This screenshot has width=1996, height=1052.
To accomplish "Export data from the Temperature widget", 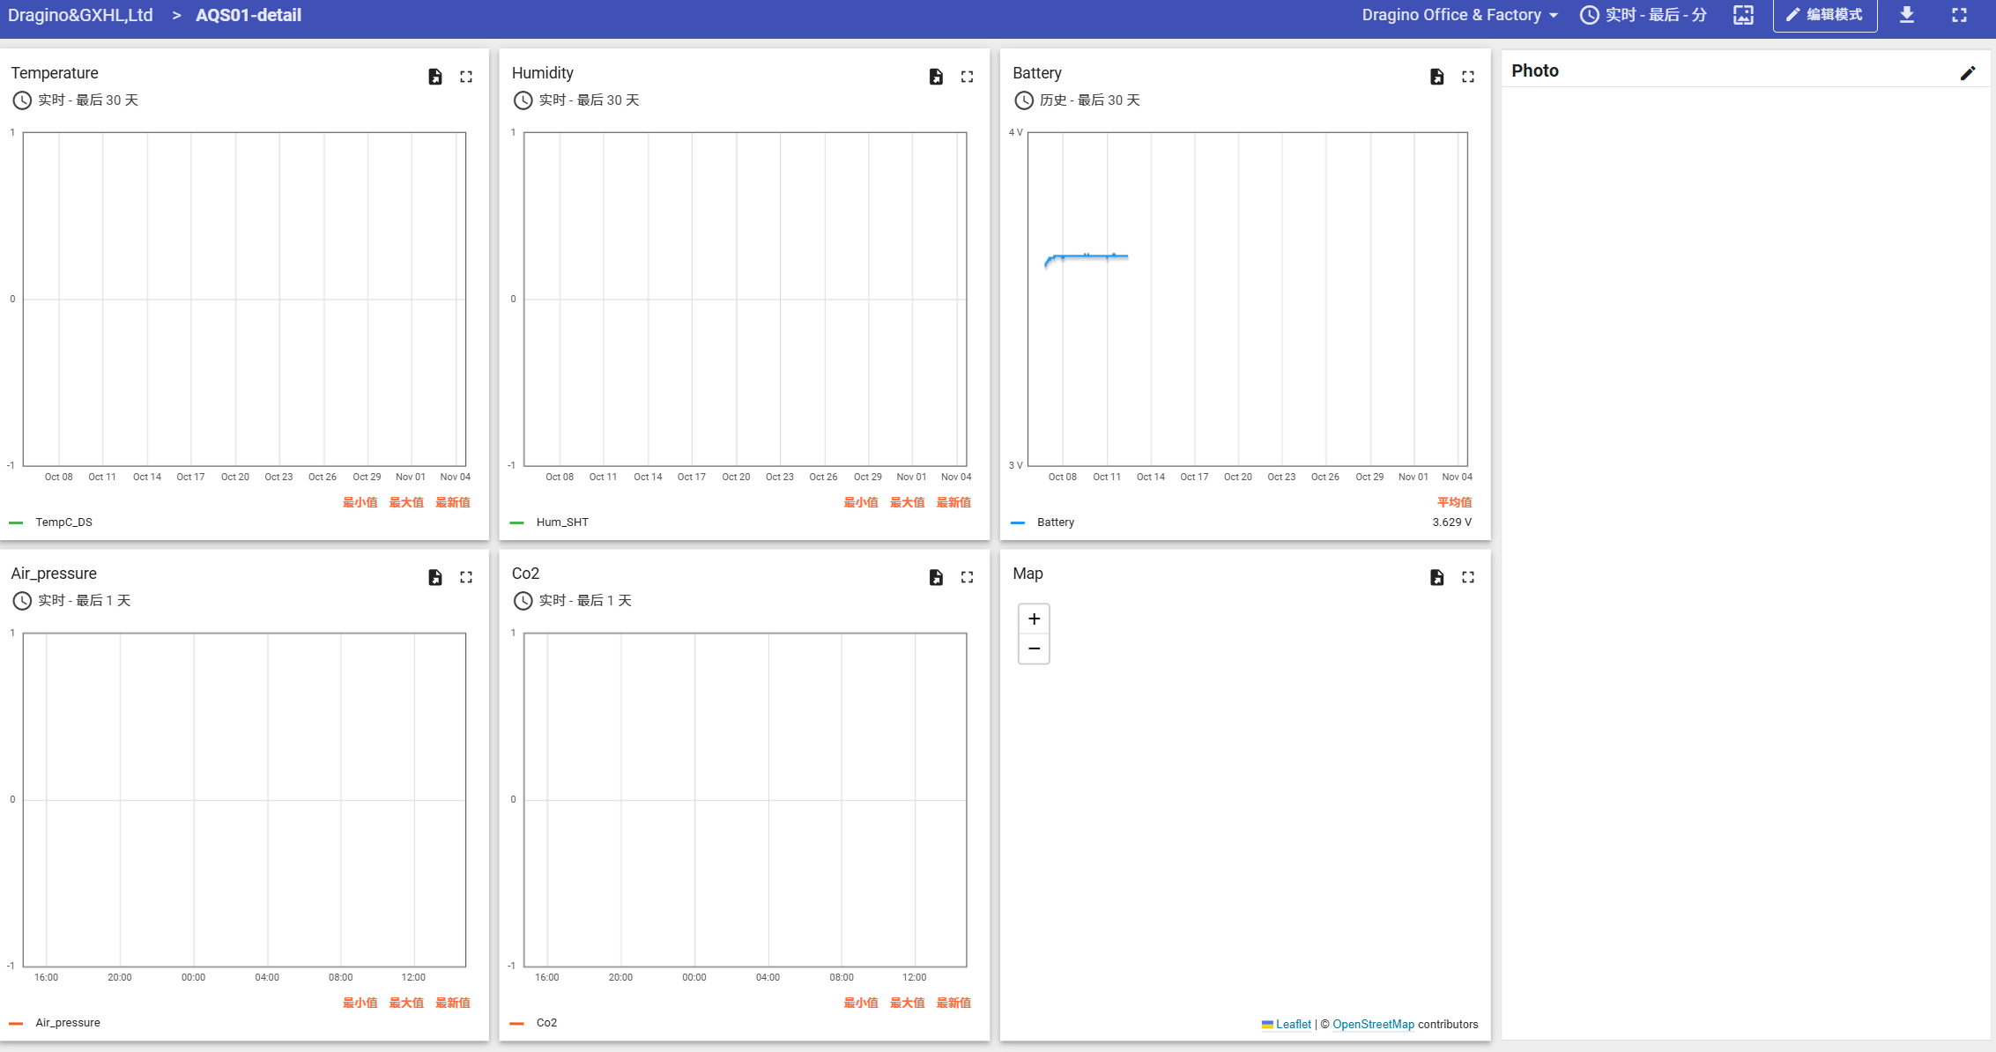I will pos(435,77).
